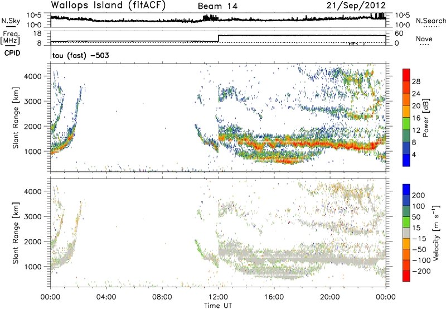Click "Slant Range [km]" label of velocity panel
446x309 pixels.
[x=16, y=233]
